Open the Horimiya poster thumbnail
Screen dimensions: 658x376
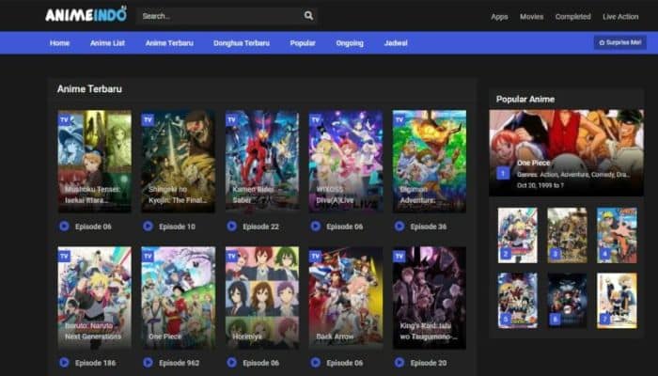coord(261,297)
